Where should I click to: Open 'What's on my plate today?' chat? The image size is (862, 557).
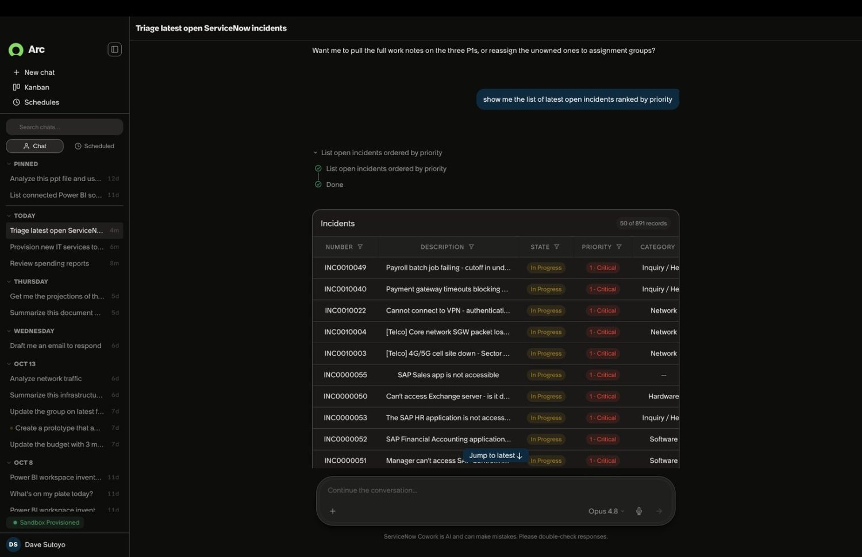coord(64,494)
